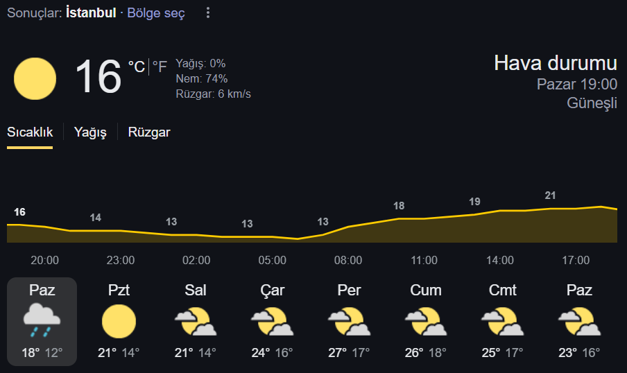Viewport: 627px width, 373px height.
Task: Select the Per forecast day
Action: point(349,322)
